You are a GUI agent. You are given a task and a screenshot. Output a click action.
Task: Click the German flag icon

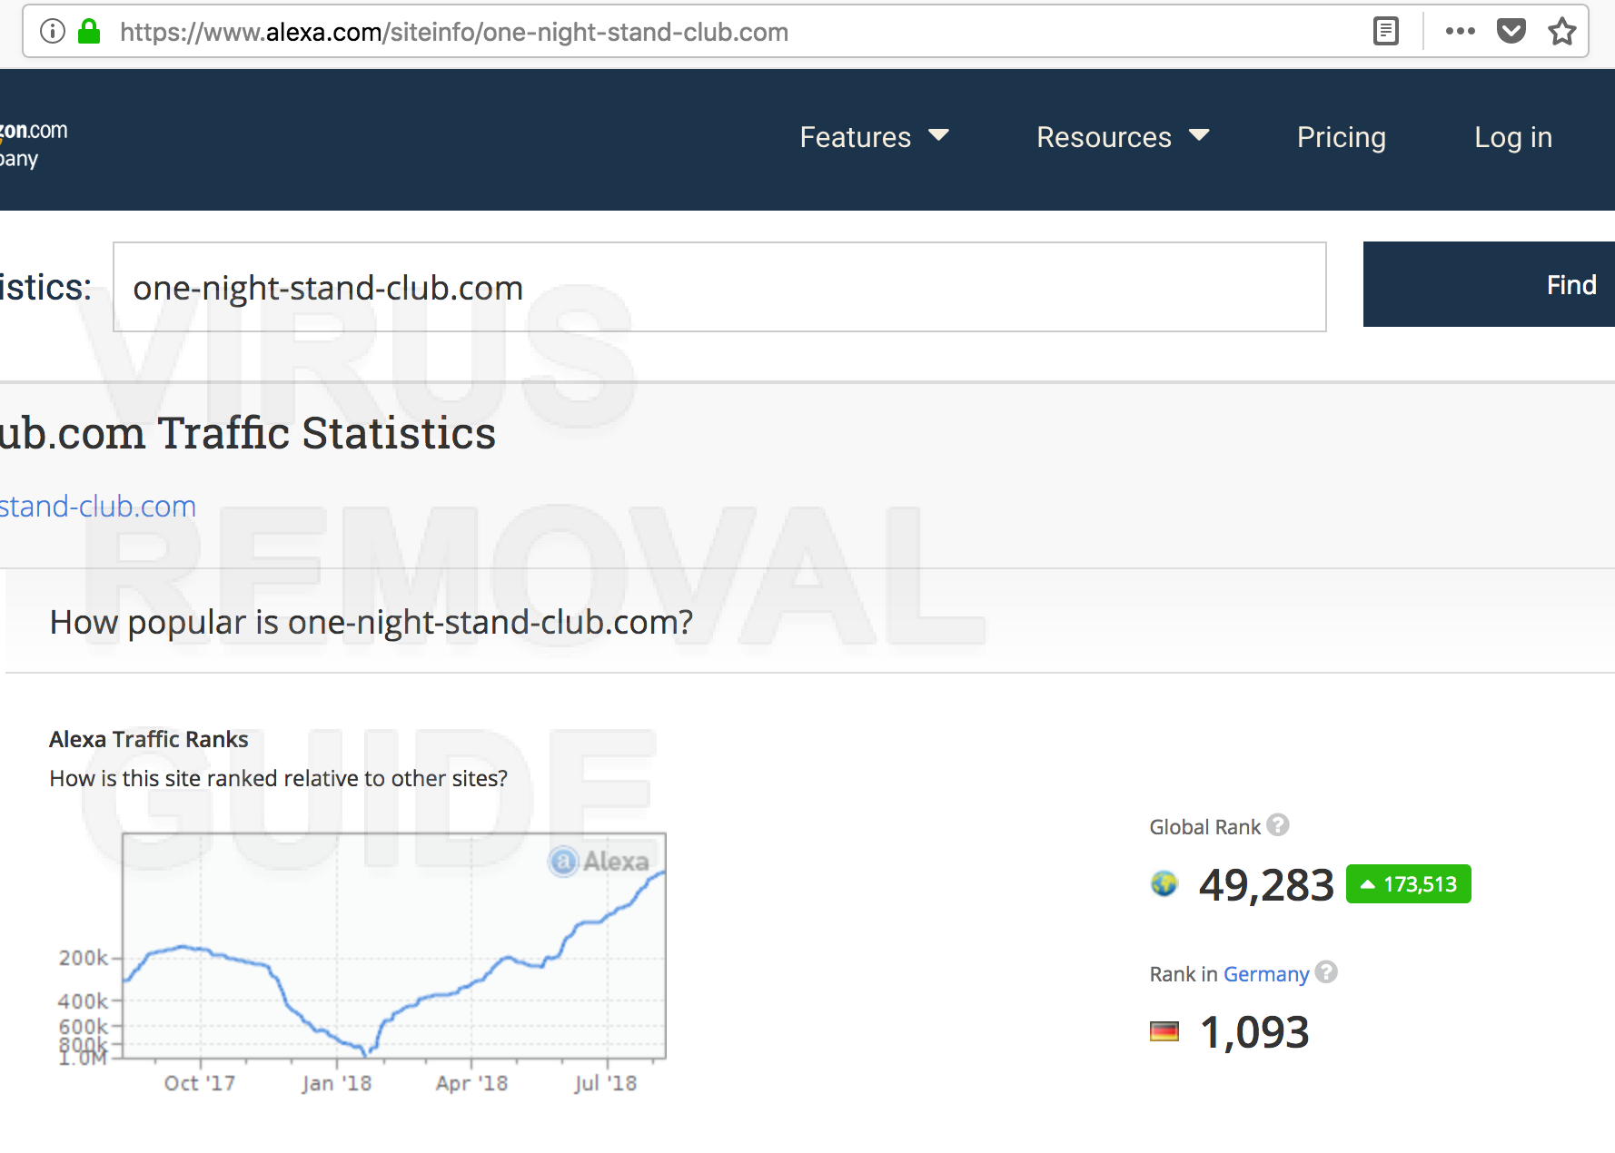tap(1164, 1031)
